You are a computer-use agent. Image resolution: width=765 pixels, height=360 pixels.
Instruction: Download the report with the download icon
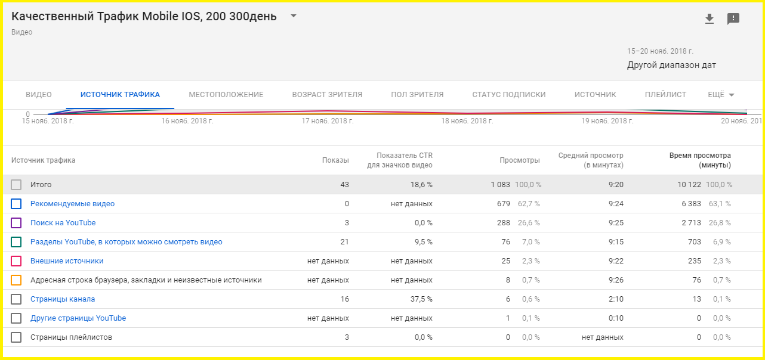point(709,19)
